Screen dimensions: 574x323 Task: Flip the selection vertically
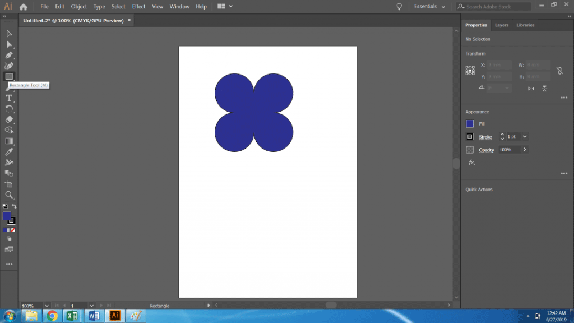click(544, 89)
